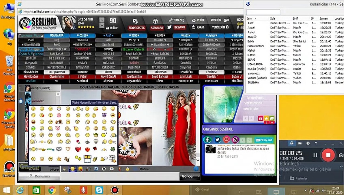Expand the Gönder send dropdown arrow
The height and width of the screenshot is (195, 344).
(x=198, y=176)
